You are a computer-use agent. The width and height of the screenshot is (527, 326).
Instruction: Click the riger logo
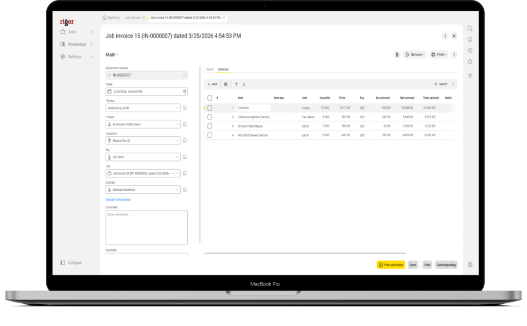[67, 22]
